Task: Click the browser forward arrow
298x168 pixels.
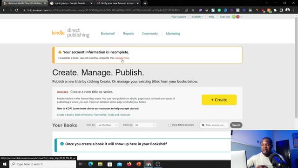Action: [x=10, y=10]
